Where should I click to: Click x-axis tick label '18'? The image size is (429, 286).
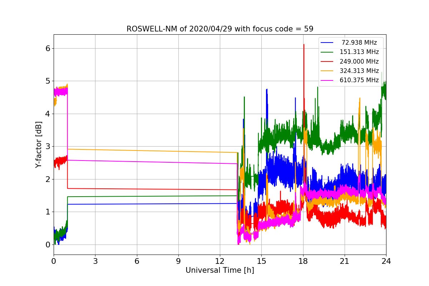click(x=303, y=261)
